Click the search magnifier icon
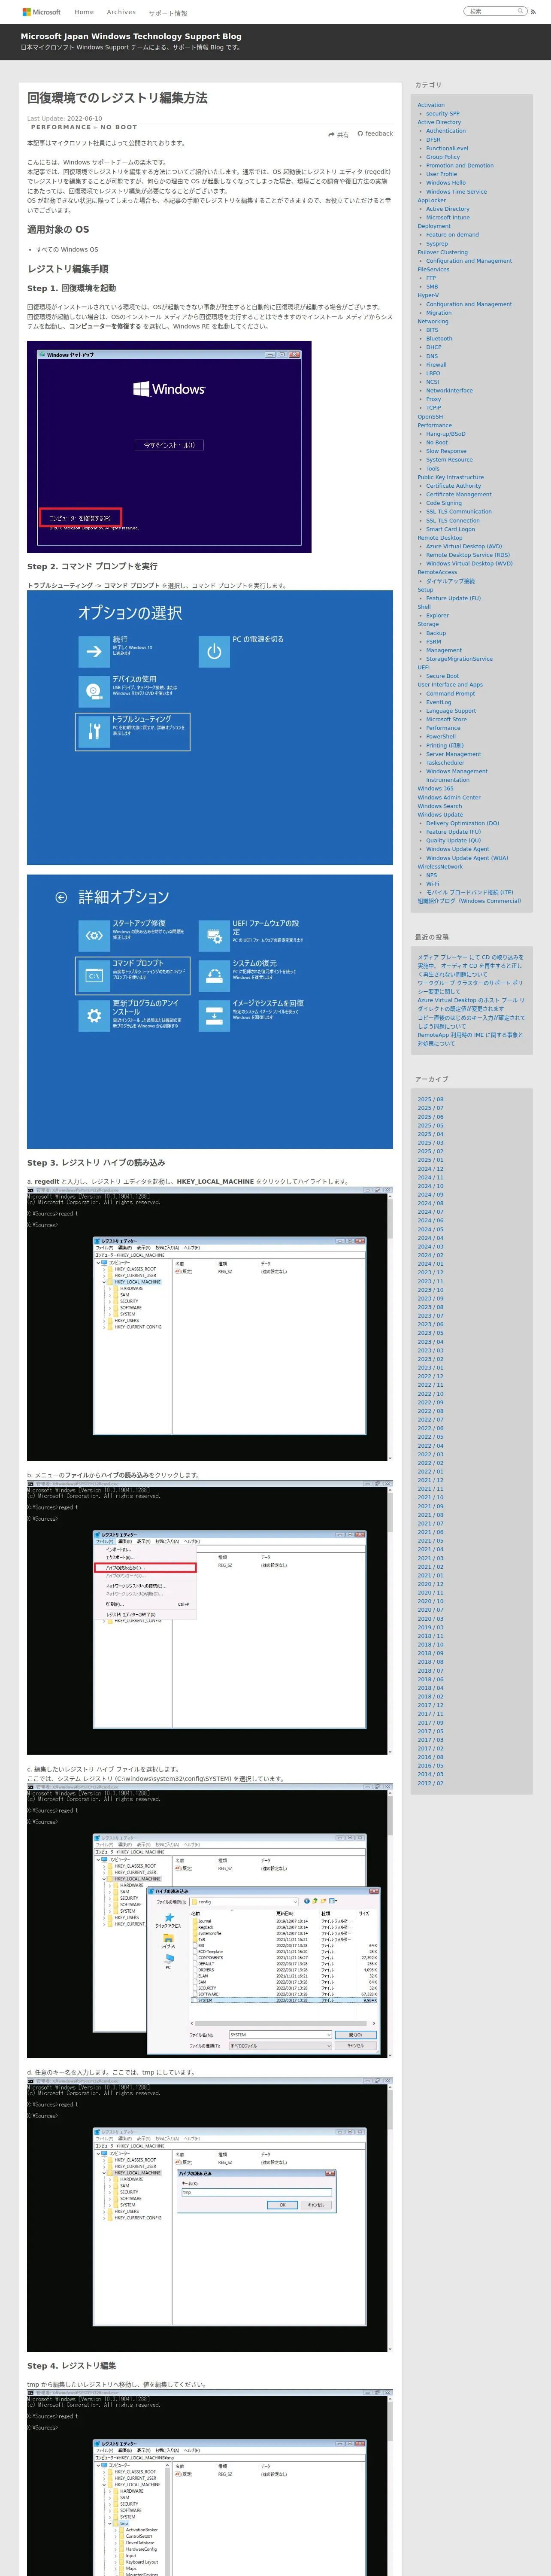This screenshot has width=551, height=2576. 520,11
